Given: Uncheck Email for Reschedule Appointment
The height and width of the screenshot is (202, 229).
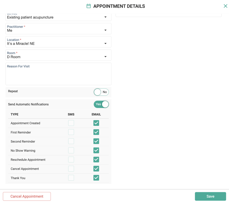Looking at the screenshot, I should [96, 160].
